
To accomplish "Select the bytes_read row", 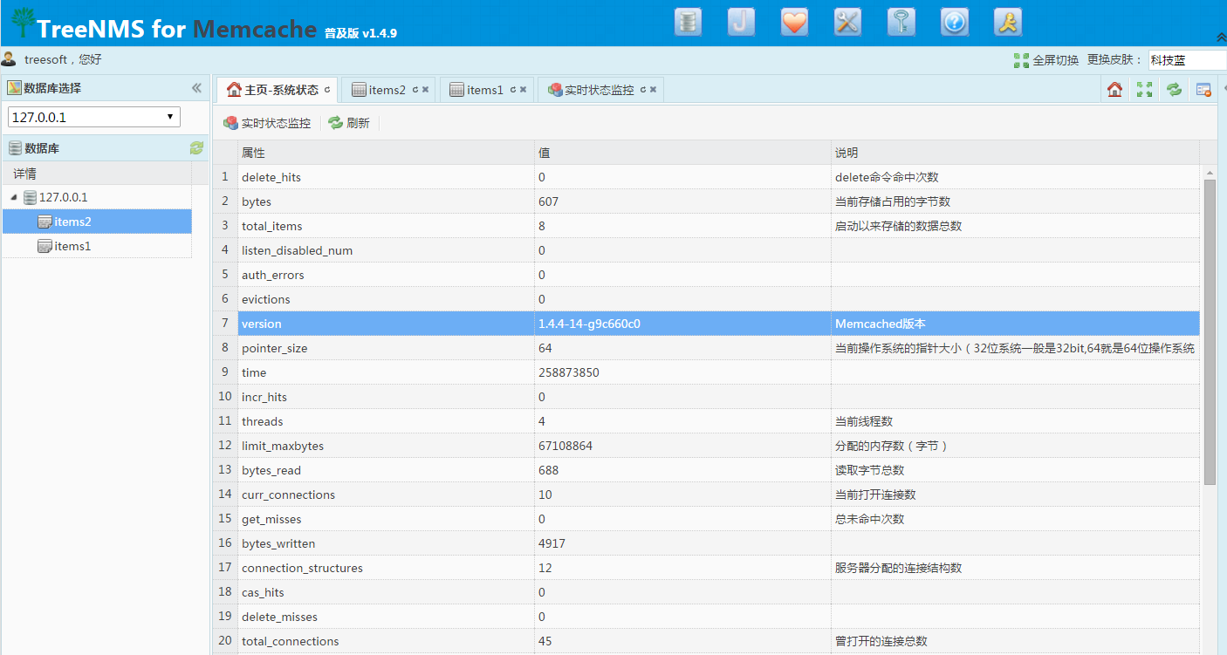I will (707, 470).
